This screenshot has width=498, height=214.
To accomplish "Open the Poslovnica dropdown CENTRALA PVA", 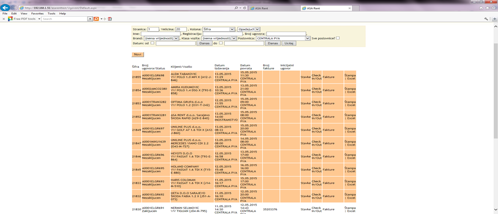I will pos(283,38).
